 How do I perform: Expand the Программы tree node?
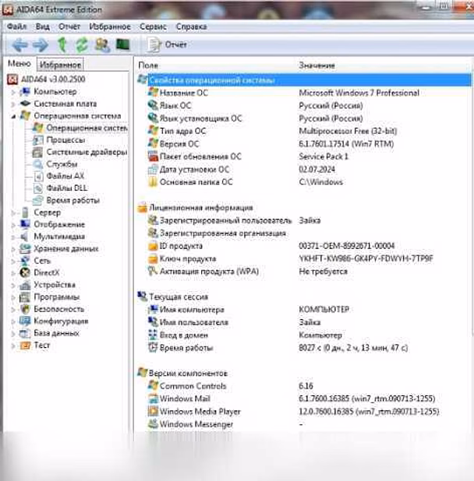[13, 297]
